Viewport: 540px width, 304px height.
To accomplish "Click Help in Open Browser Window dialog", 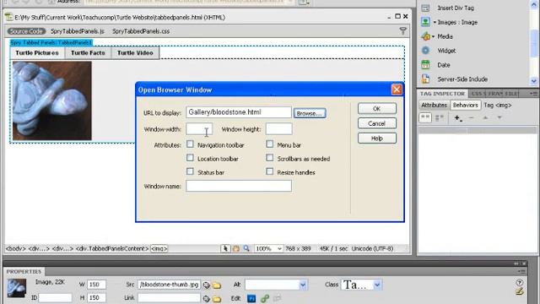I will click(377, 138).
